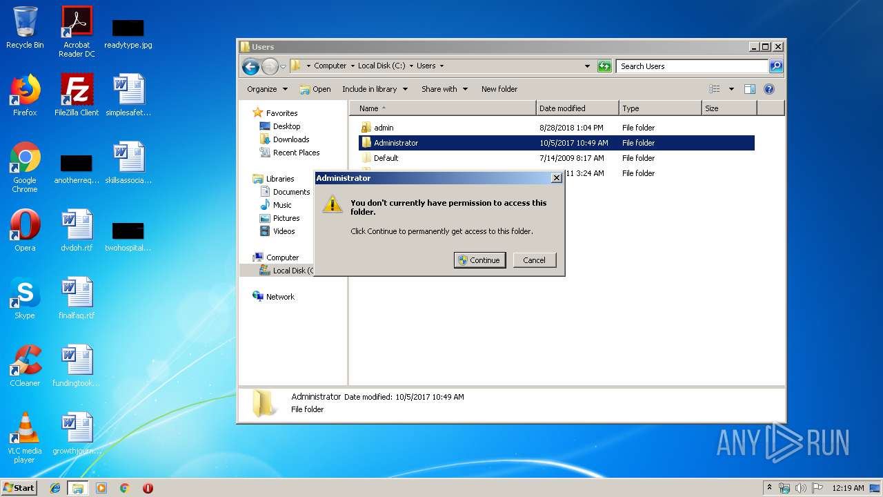Open the Music library
The image size is (883, 497).
282,205
